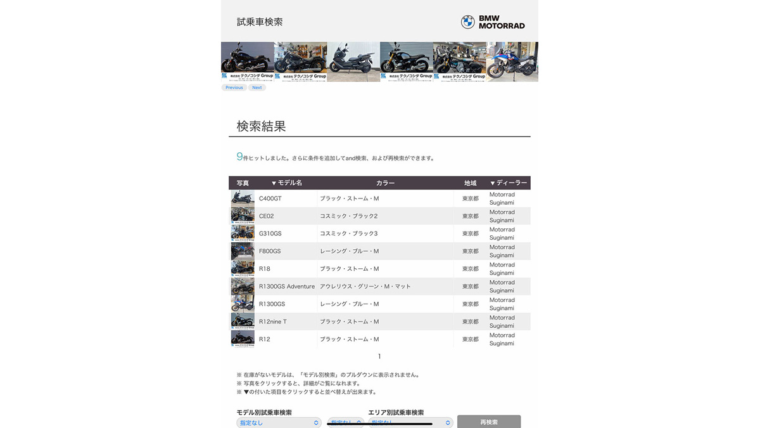Click the R1300GS Adventure model name
Screen dimensions: 760x428
click(287, 287)
